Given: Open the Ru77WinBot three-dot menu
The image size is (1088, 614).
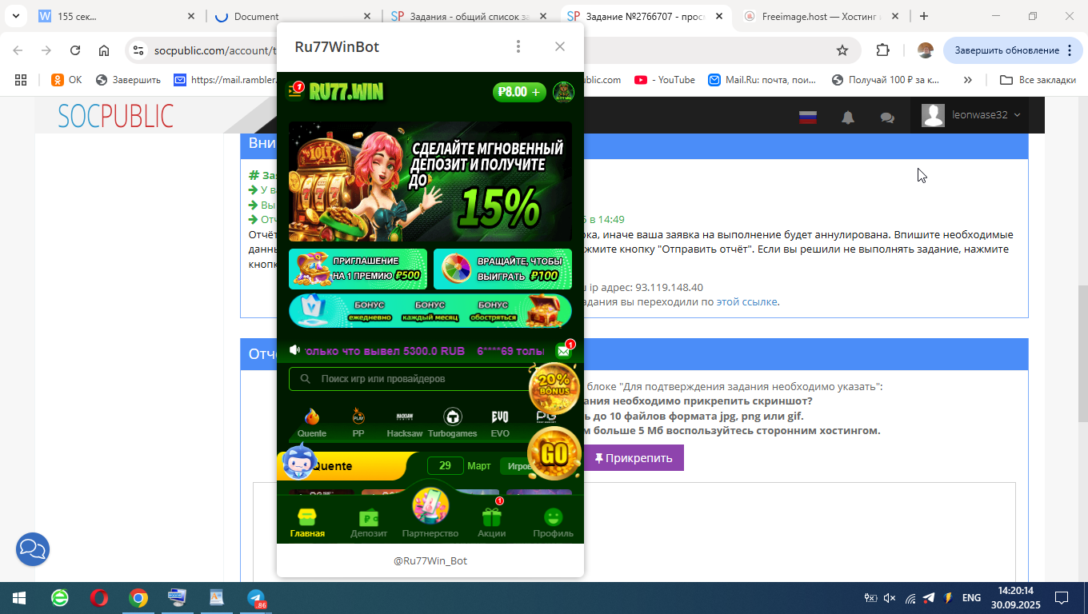Looking at the screenshot, I should [518, 46].
